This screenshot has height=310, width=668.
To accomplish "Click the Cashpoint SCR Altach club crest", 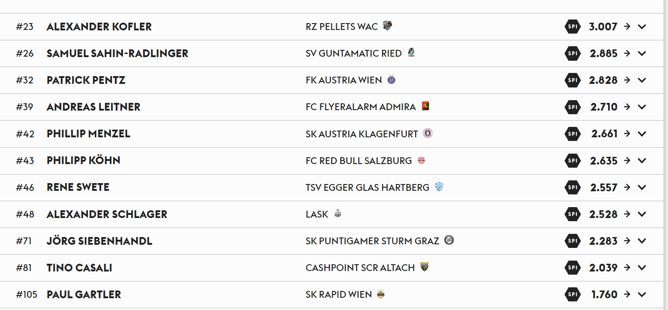I will [424, 267].
